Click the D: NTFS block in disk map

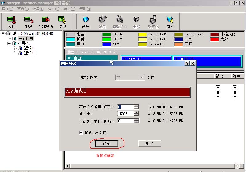pyautogui.click(x=146, y=58)
